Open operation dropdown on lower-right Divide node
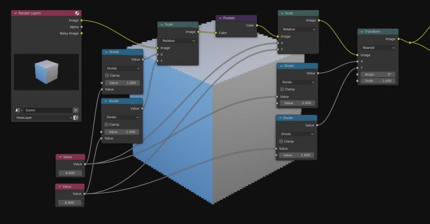This screenshot has width=430, height=224. coord(297,134)
